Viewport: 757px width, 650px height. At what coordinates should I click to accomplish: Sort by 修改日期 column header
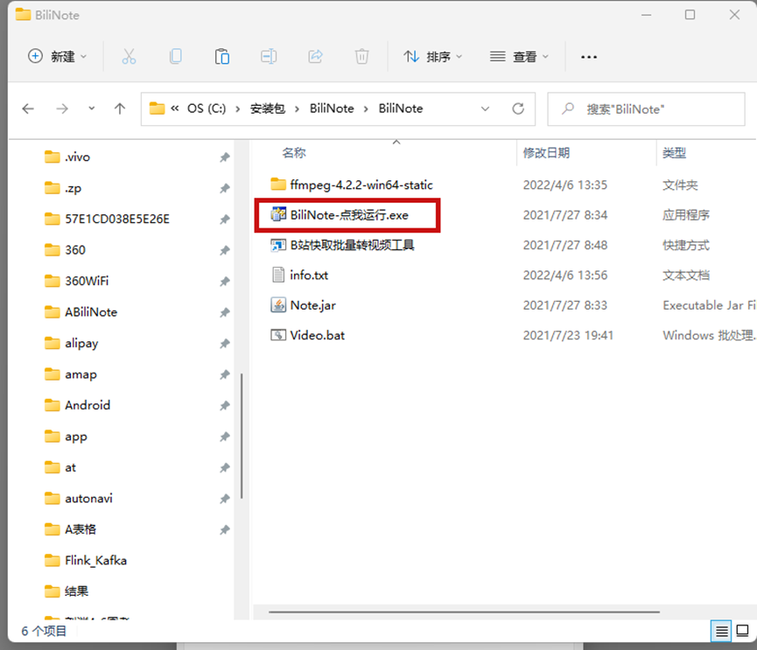tap(546, 153)
